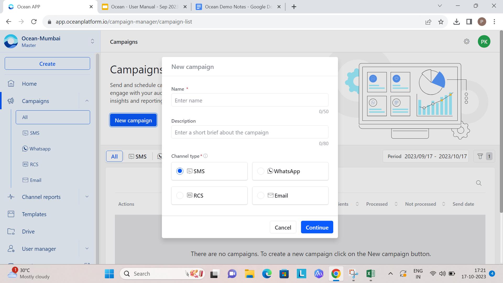Click the PK profile avatar
Image resolution: width=503 pixels, height=283 pixels.
(x=484, y=41)
